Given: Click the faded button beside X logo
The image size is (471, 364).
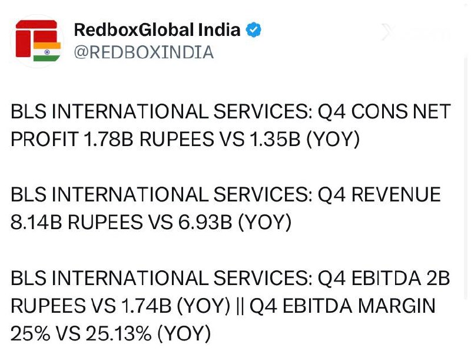Looking at the screenshot, I should point(426,33).
